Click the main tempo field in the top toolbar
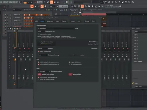The width and height of the screenshot is (147, 110). 40,2
